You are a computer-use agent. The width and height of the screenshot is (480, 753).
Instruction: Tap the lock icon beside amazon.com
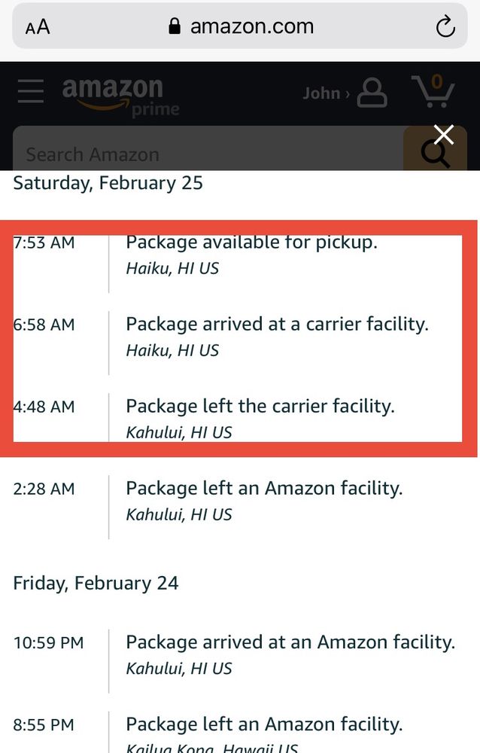(x=175, y=27)
